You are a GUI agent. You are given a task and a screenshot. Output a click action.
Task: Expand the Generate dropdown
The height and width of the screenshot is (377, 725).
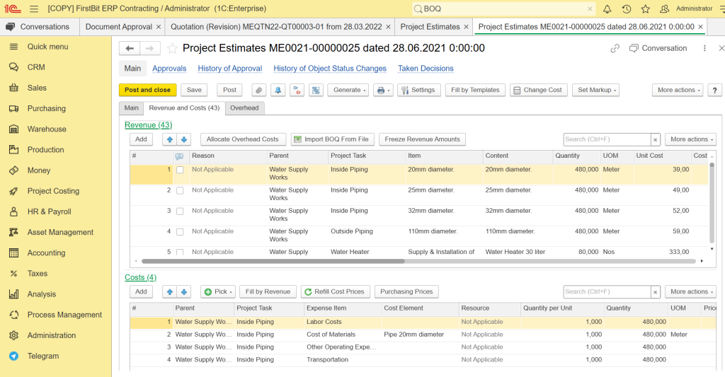(x=348, y=90)
